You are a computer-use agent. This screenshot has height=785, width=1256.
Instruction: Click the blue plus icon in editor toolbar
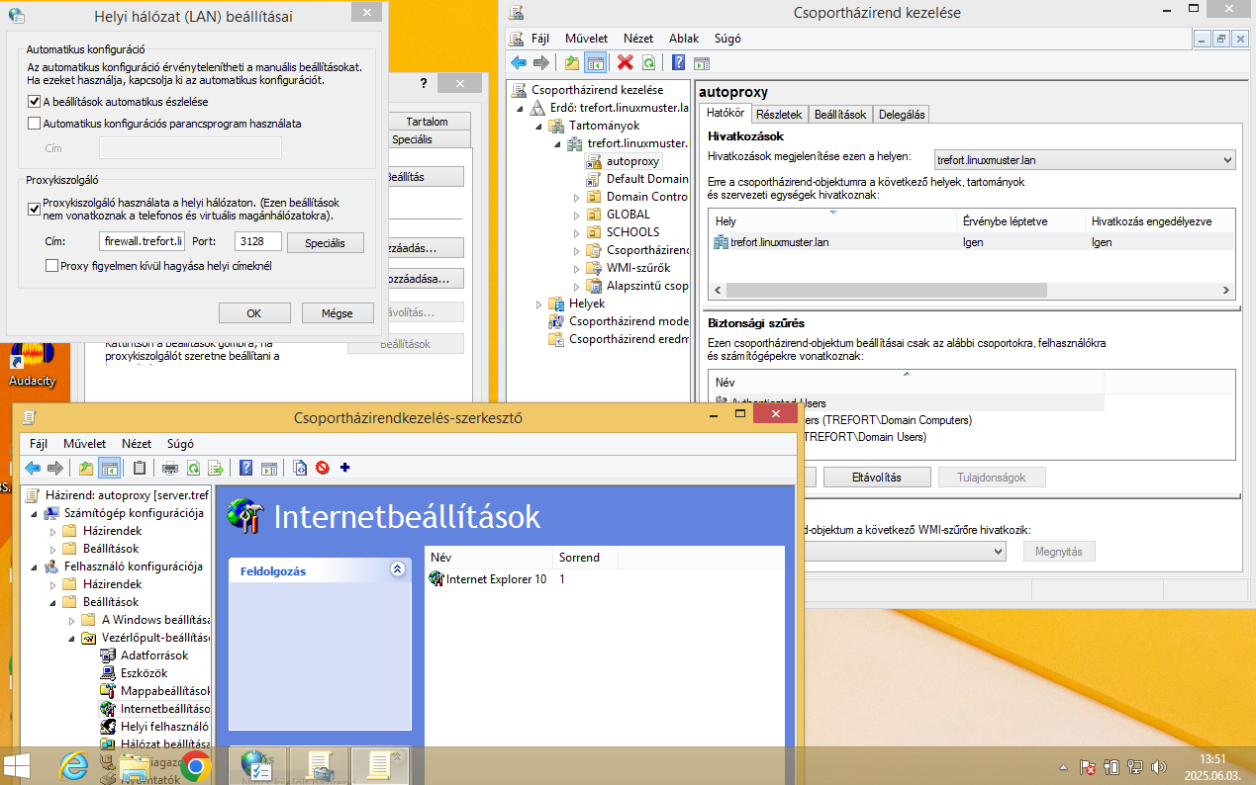[x=344, y=468]
